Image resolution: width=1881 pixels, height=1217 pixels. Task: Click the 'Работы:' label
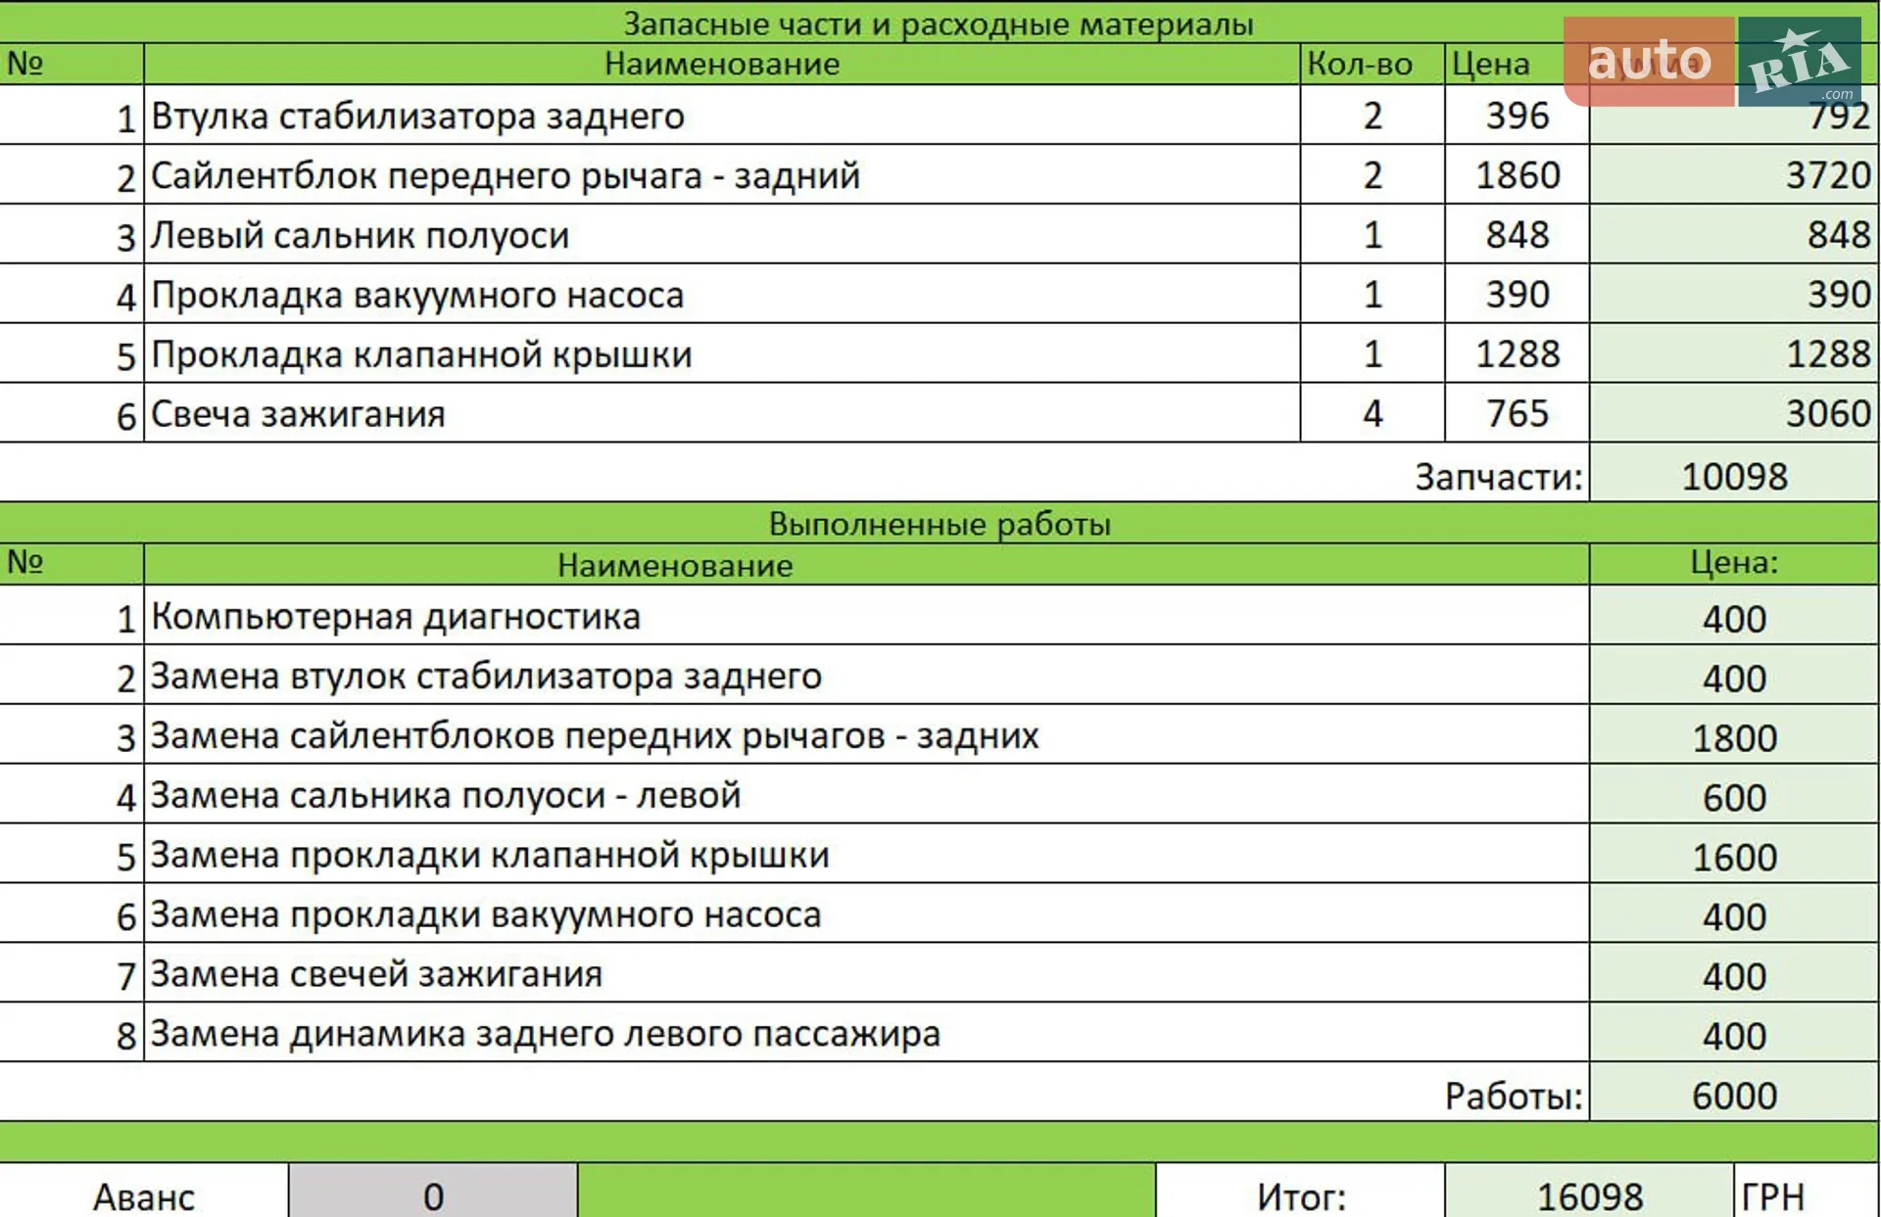click(1514, 1096)
